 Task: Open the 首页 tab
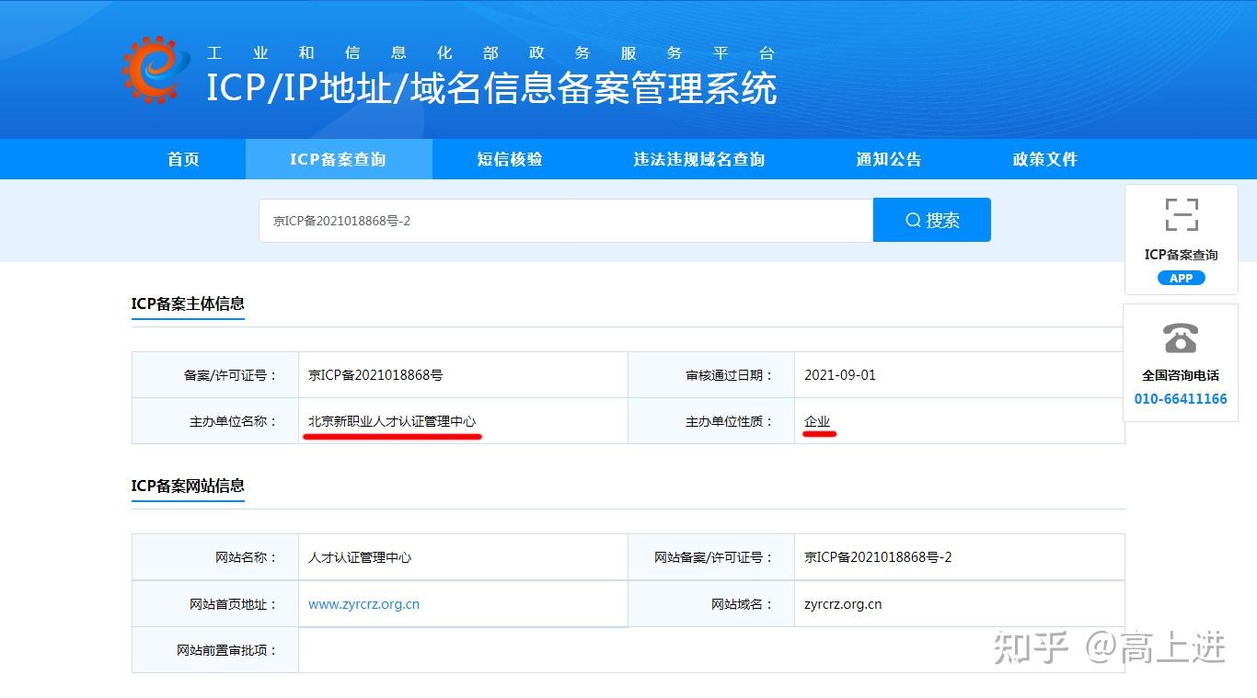click(x=183, y=159)
